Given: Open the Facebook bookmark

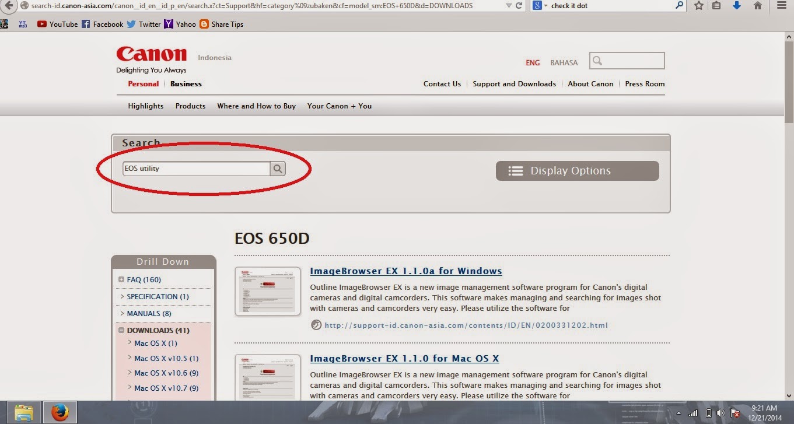Looking at the screenshot, I should click(103, 24).
